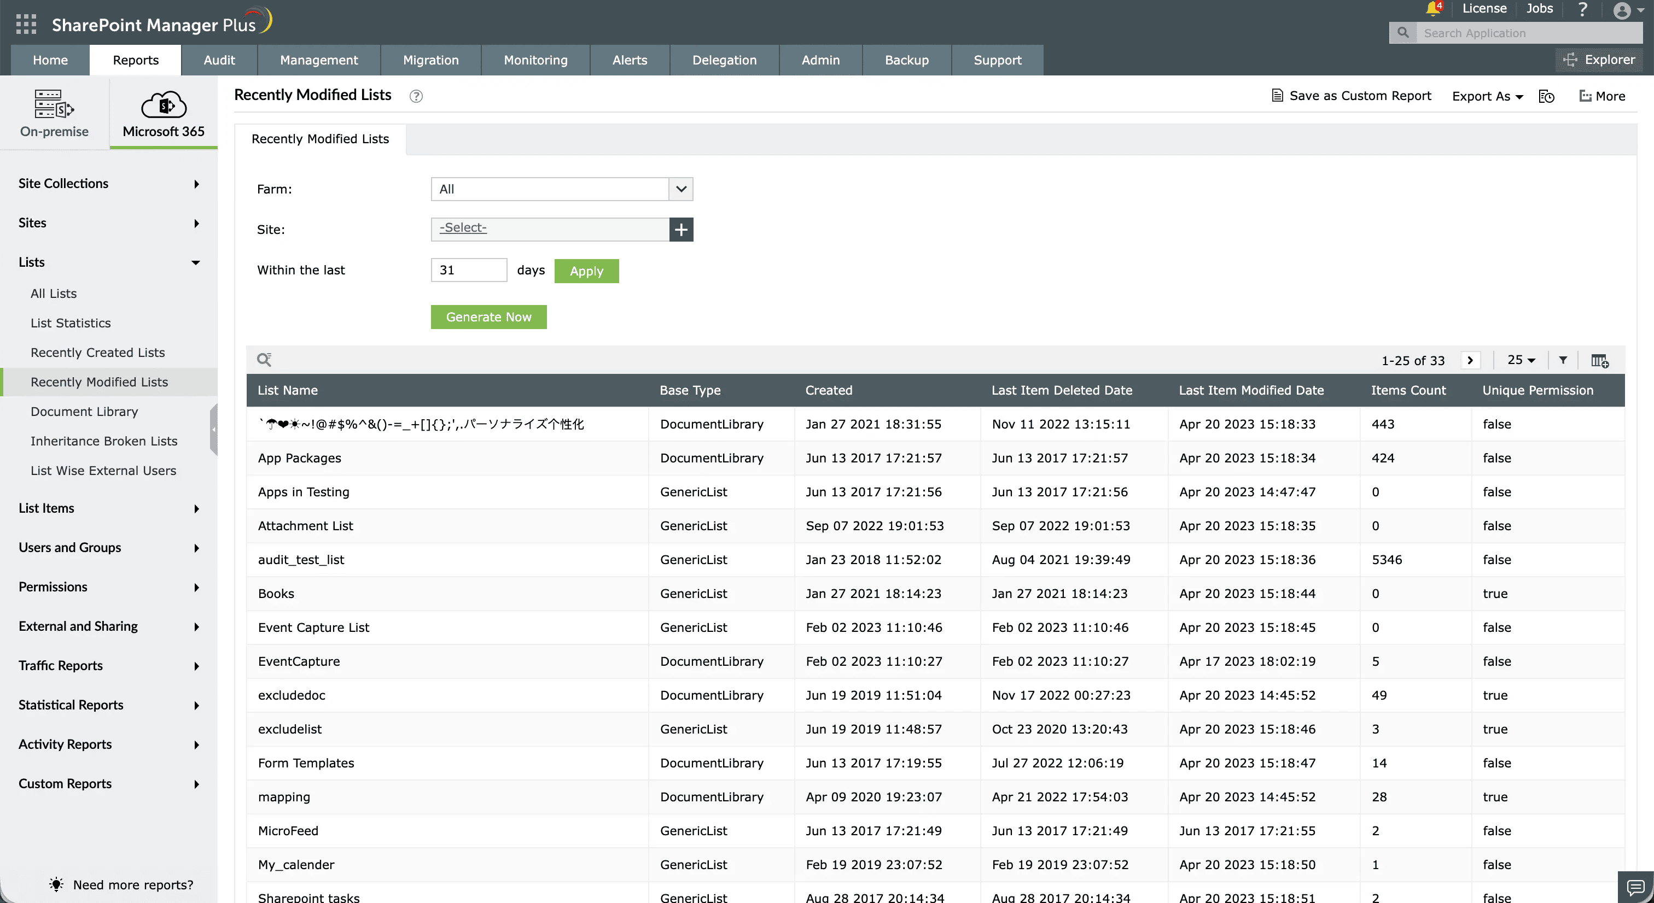
Task: Open the notifications bell icon
Action: click(x=1433, y=8)
